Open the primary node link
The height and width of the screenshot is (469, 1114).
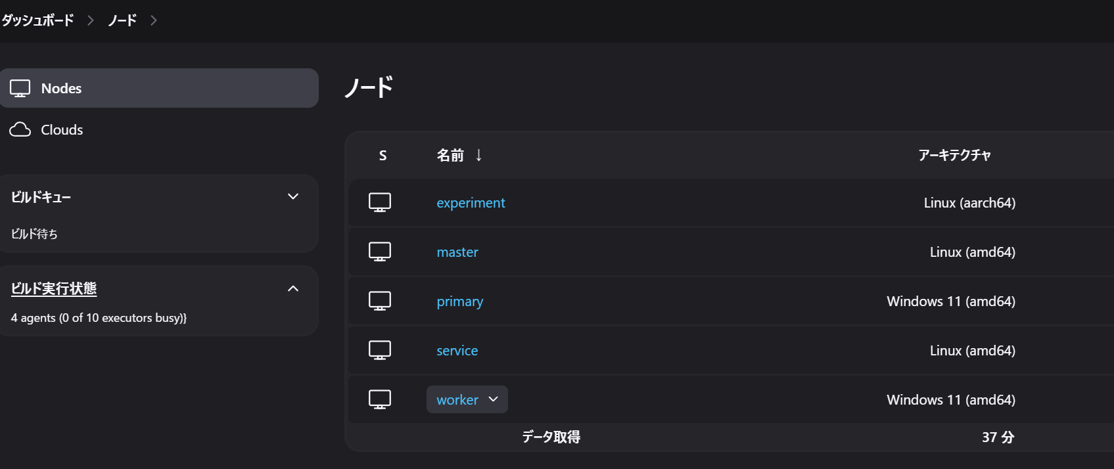point(460,301)
